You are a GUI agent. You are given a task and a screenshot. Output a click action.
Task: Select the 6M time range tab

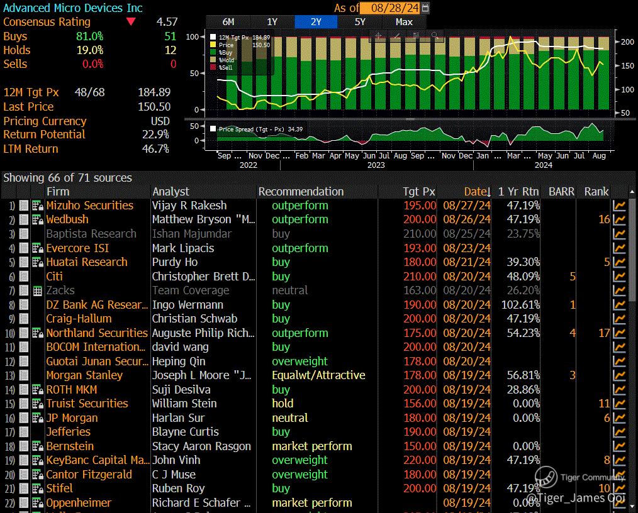pos(228,21)
